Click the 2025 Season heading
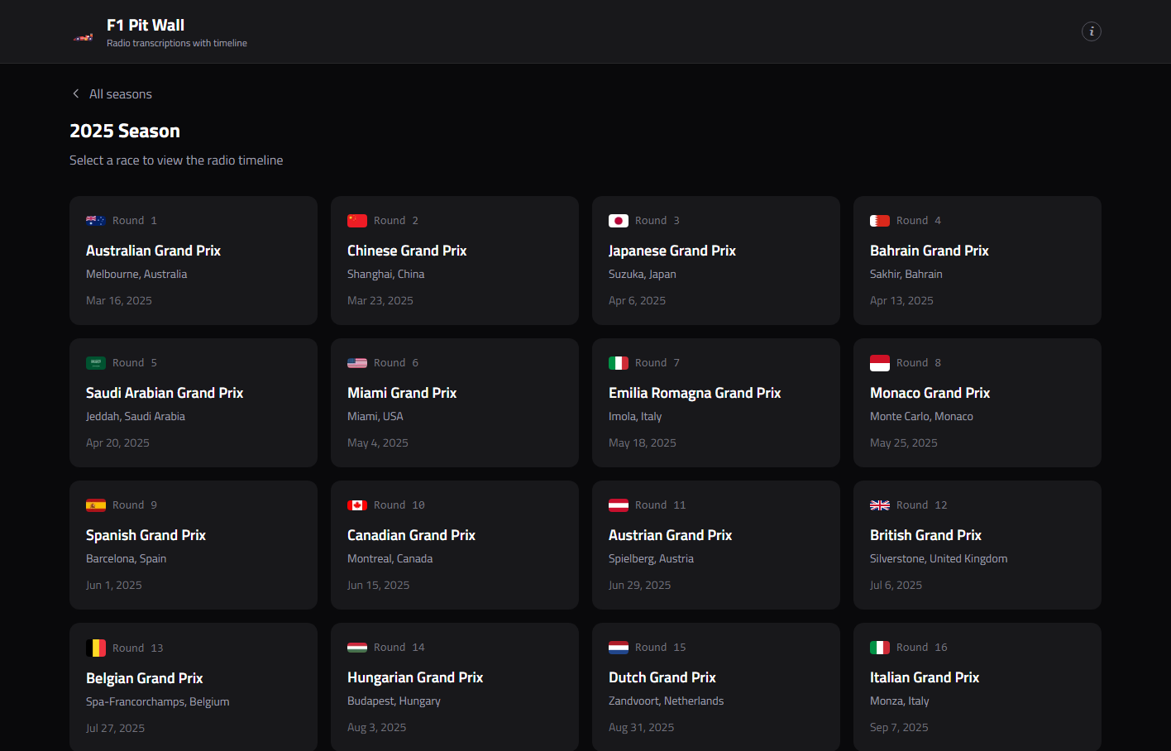Viewport: 1171px width, 751px height. pyautogui.click(x=125, y=131)
